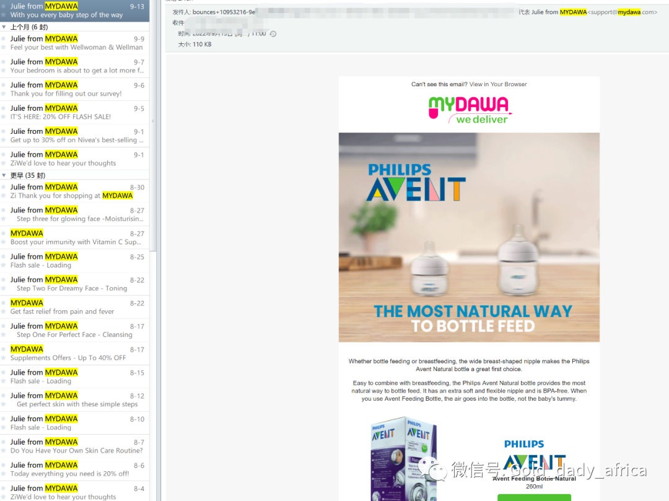Open the 'Your bedroom is about to get' email
Screen dimensions: 669x501
coord(75,66)
